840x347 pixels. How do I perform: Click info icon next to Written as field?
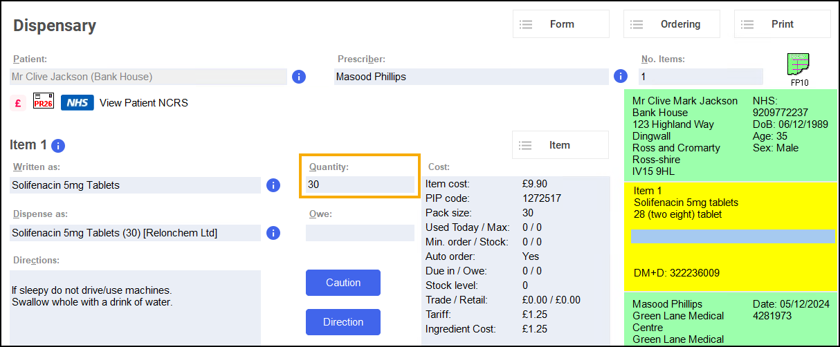click(x=273, y=185)
